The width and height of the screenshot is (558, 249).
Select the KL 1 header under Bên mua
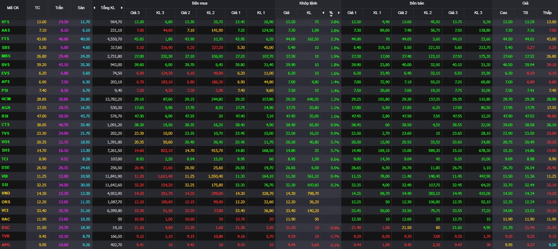point(261,13)
